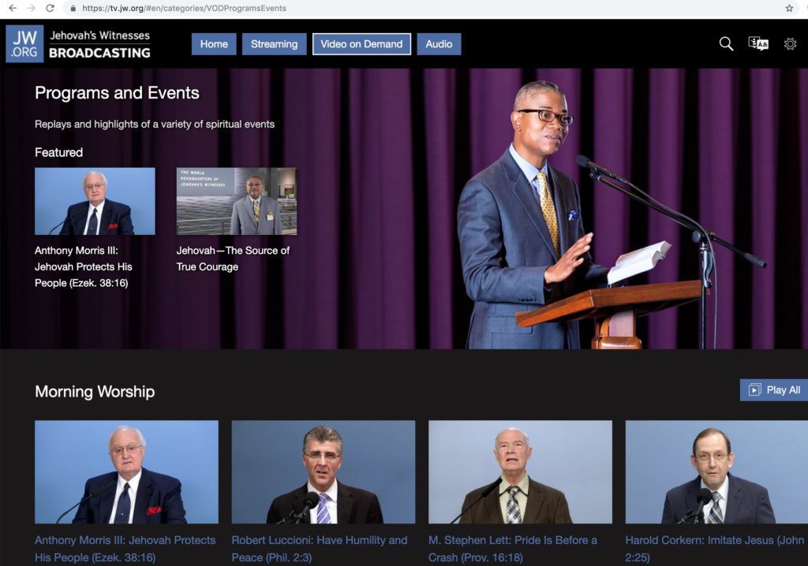This screenshot has width=808, height=566.
Task: Open the Audio tab
Action: 439,44
